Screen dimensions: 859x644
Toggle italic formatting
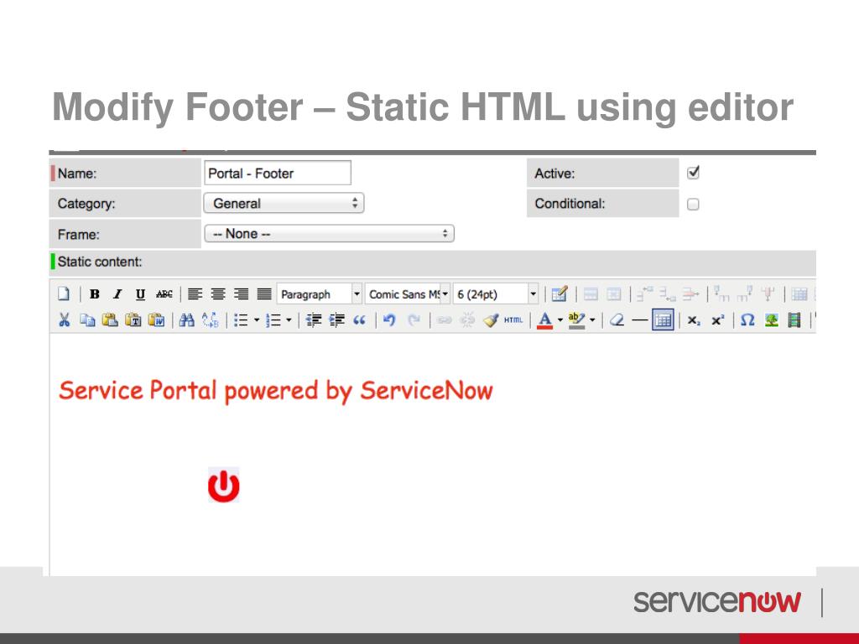point(117,294)
